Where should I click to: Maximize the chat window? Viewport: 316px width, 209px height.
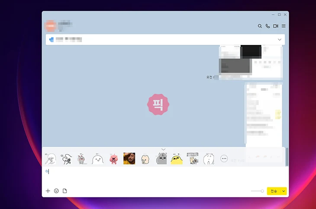click(x=279, y=15)
